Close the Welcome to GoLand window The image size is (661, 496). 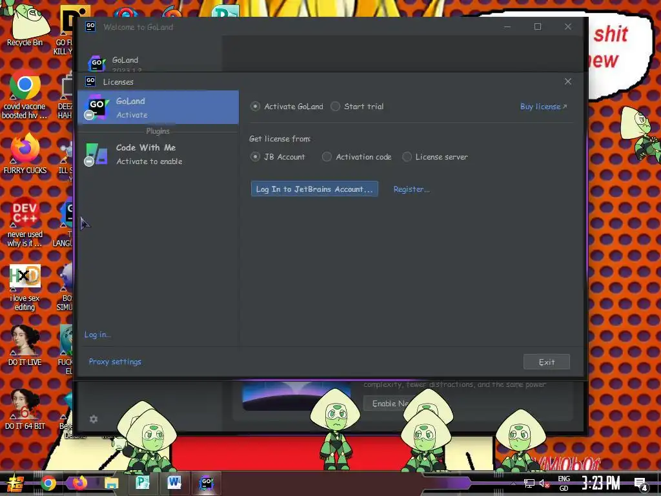coord(568,26)
